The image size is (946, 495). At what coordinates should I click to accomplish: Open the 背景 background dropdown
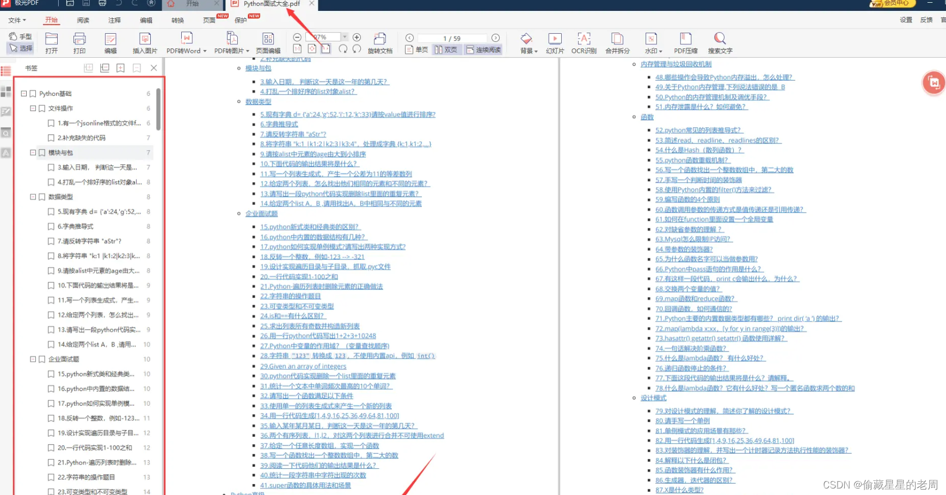pos(529,43)
